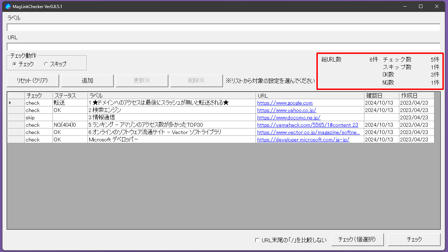Screen dimensions: 448x252
Task: Click the チェック button at bottom right
Action: coord(414,240)
